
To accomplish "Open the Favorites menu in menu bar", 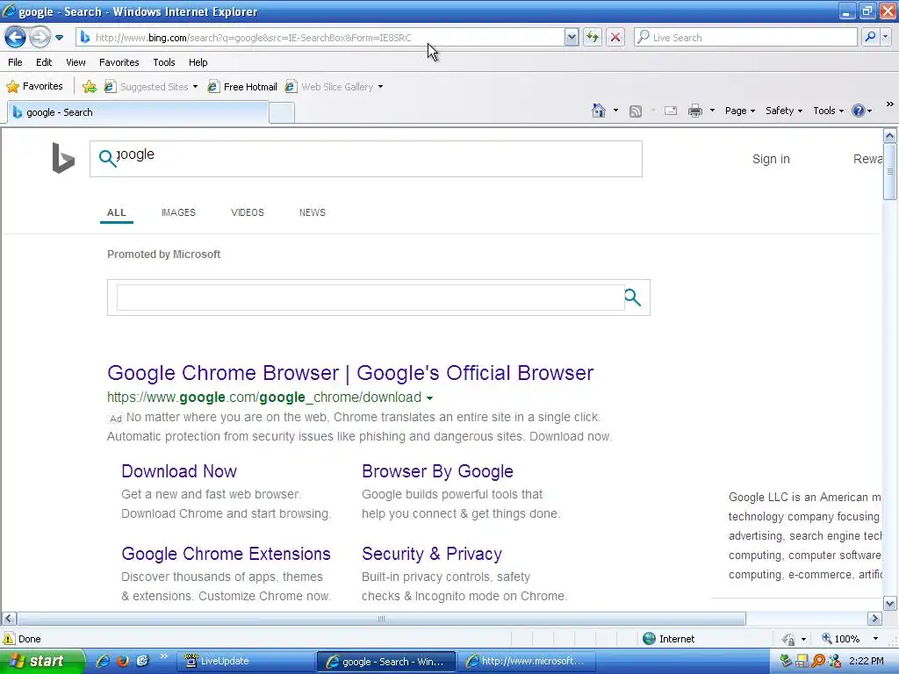I will [119, 62].
